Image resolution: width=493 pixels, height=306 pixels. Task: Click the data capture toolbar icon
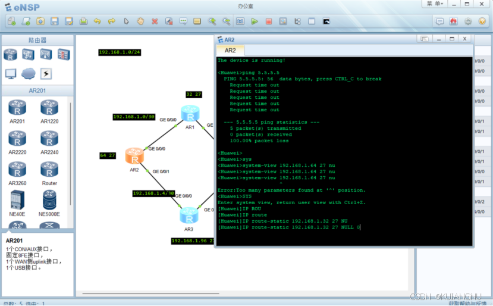point(283,21)
